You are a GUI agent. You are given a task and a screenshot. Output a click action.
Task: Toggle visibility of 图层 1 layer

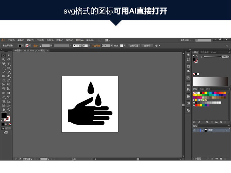tap(195, 130)
